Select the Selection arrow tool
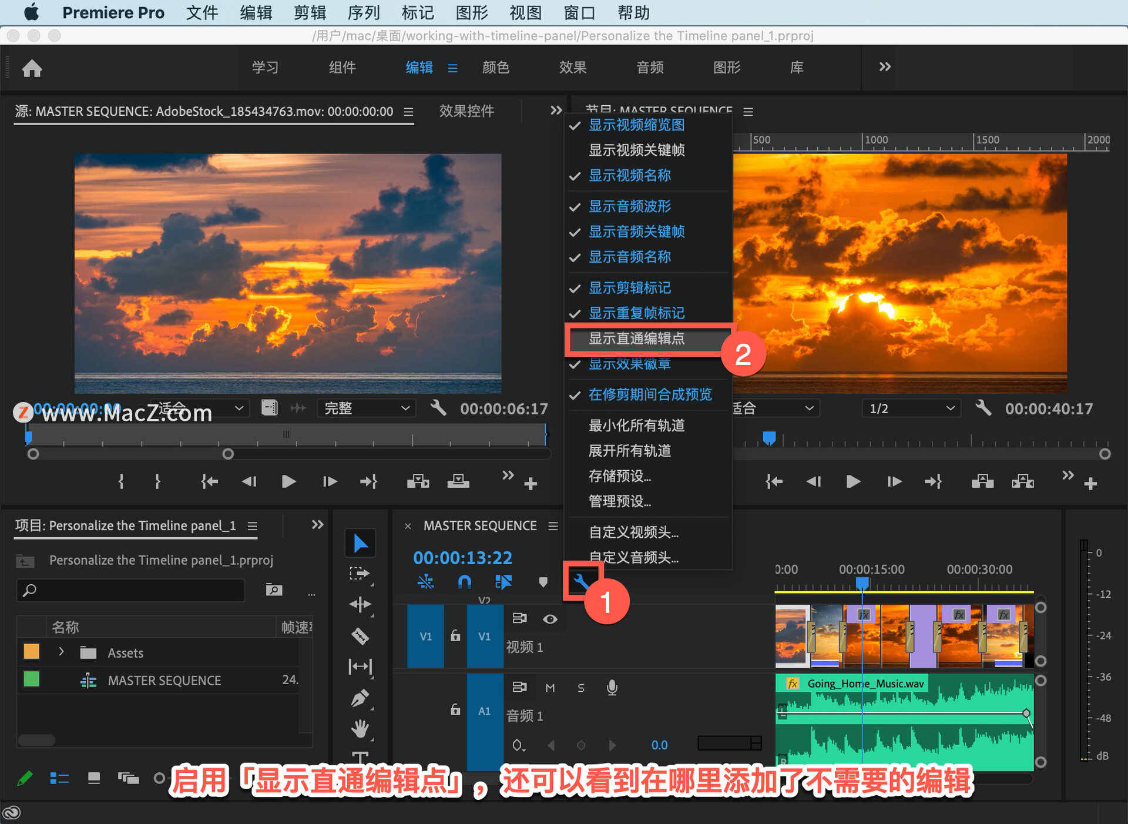This screenshot has height=824, width=1128. pyautogui.click(x=360, y=543)
